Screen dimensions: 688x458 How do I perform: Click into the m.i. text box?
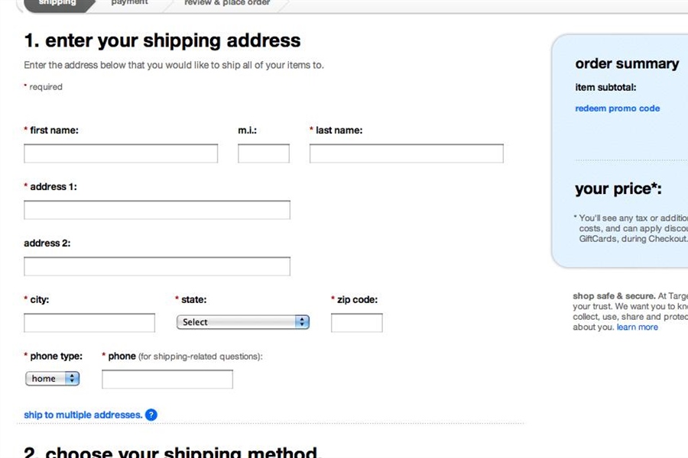pyautogui.click(x=263, y=153)
